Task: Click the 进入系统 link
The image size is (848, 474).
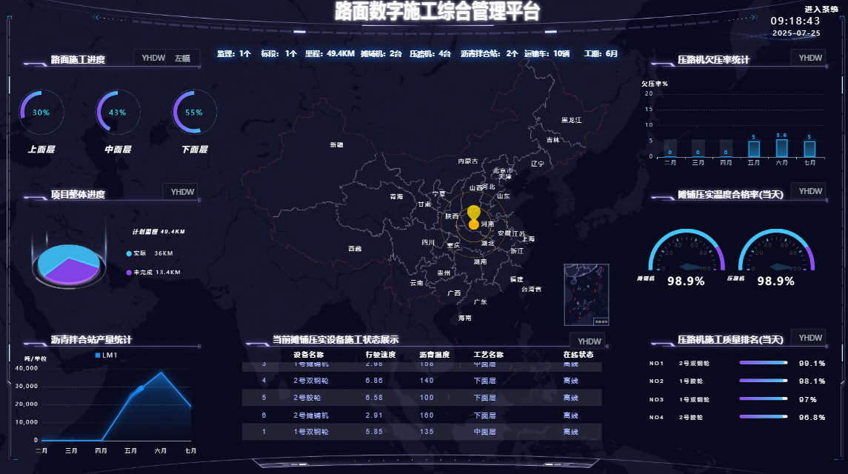Action: coord(821,9)
